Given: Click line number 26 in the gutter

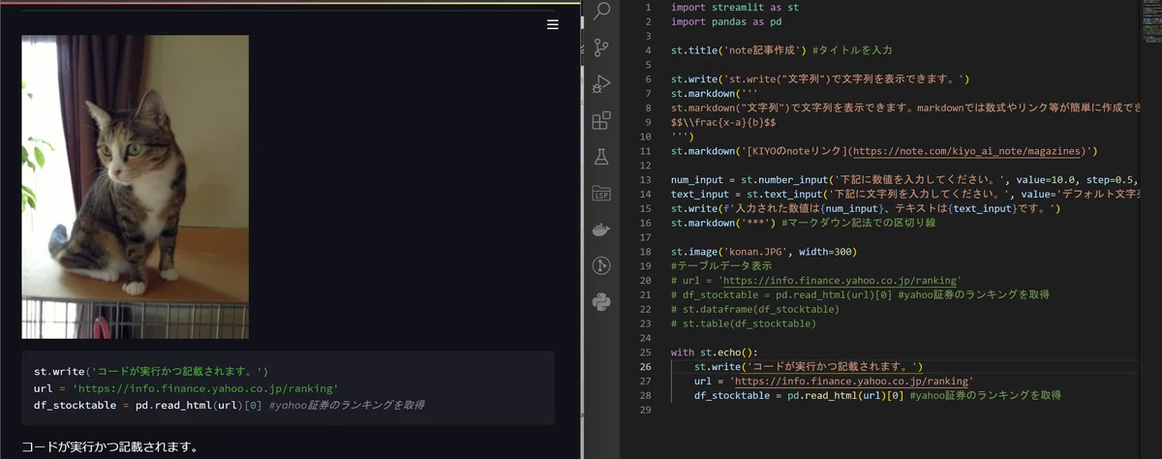Looking at the screenshot, I should click(646, 367).
